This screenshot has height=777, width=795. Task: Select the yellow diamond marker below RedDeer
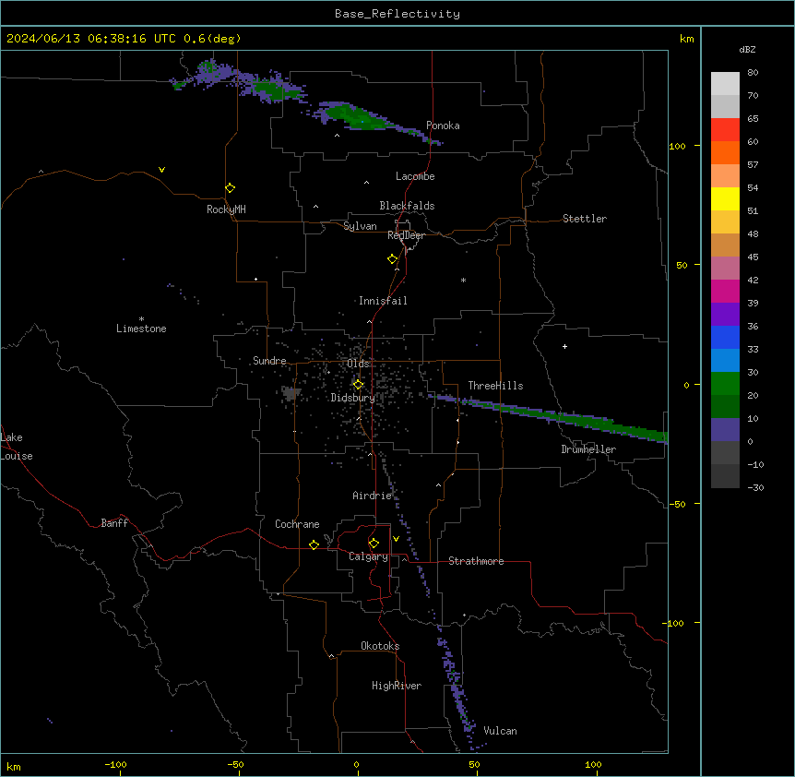click(392, 259)
